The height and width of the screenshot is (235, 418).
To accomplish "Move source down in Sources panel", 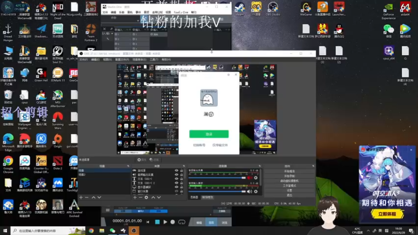I will [x=159, y=197].
